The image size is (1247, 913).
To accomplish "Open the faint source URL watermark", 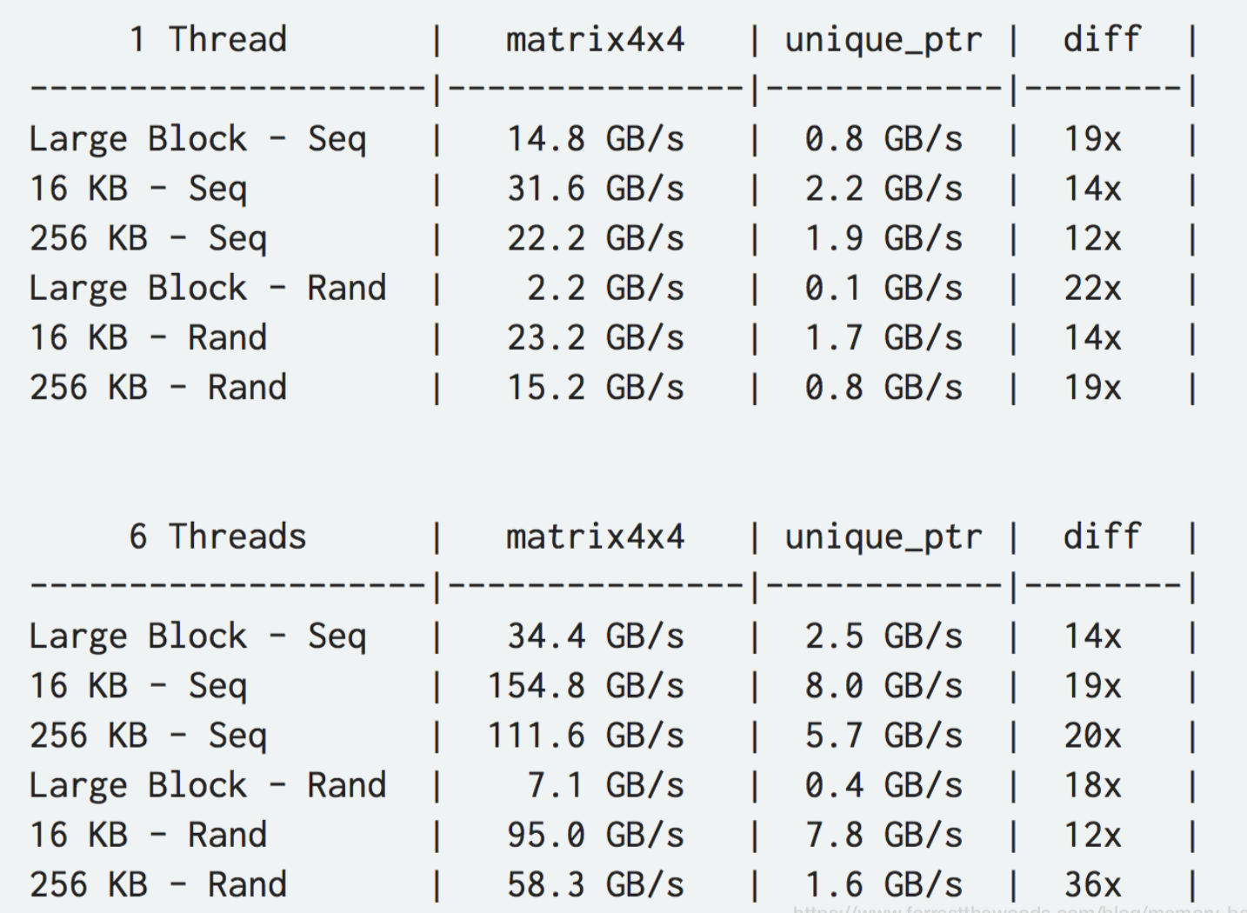I will [1019, 908].
